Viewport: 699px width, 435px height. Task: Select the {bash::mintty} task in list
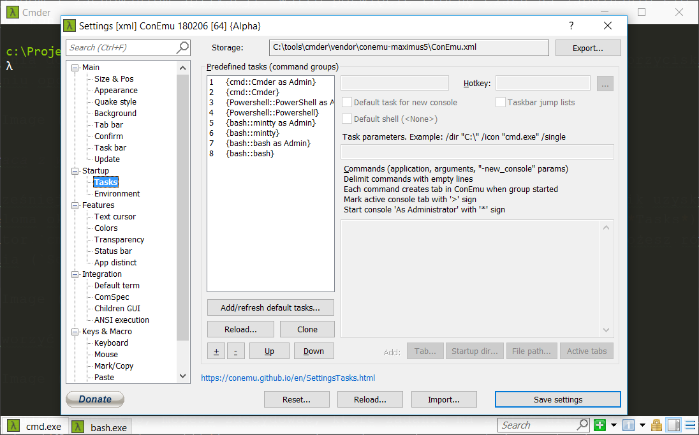click(x=253, y=133)
